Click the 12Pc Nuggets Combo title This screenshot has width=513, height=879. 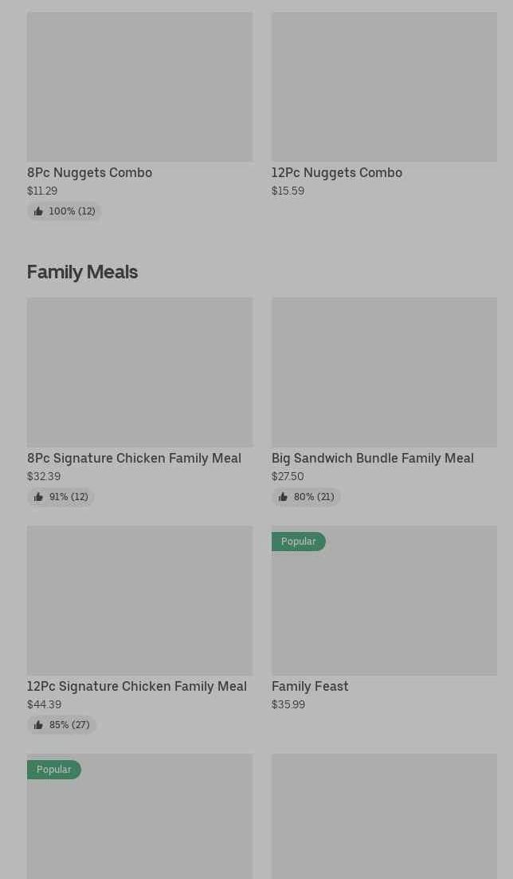click(x=336, y=172)
